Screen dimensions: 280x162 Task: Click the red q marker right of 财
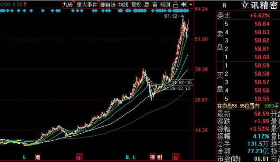pyautogui.click(x=175, y=157)
